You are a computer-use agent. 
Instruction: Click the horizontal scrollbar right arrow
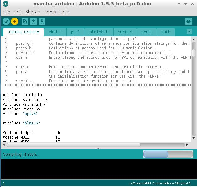(187, 144)
